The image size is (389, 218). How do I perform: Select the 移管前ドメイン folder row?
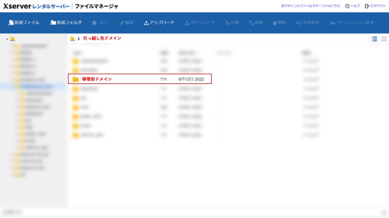click(x=140, y=79)
